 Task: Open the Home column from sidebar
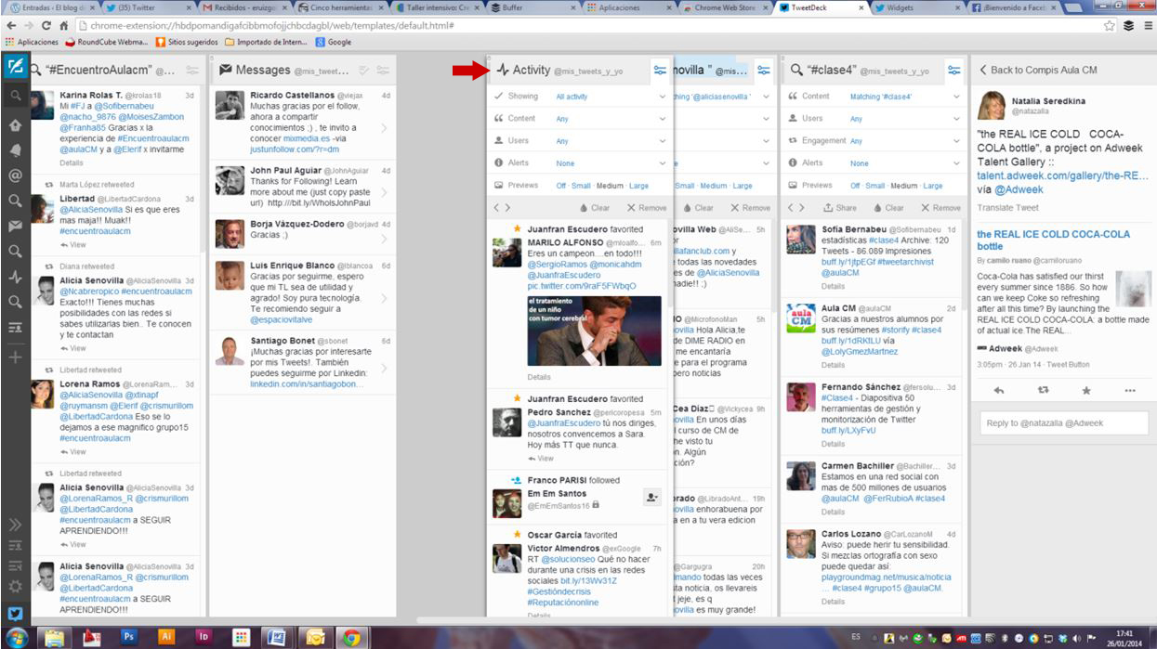(15, 124)
